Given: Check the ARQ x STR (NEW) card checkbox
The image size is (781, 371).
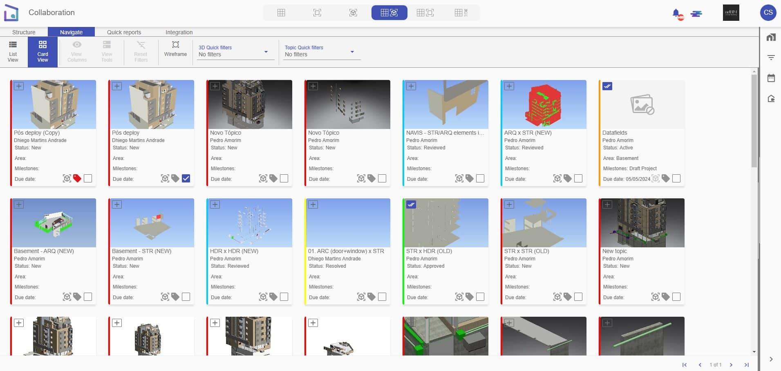Looking at the screenshot, I should [578, 178].
